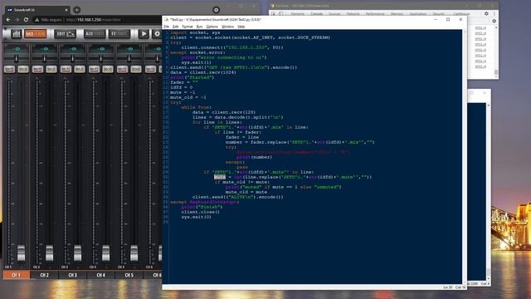
Task: Click the Play button in the mixer toolbar
Action: 144,34
